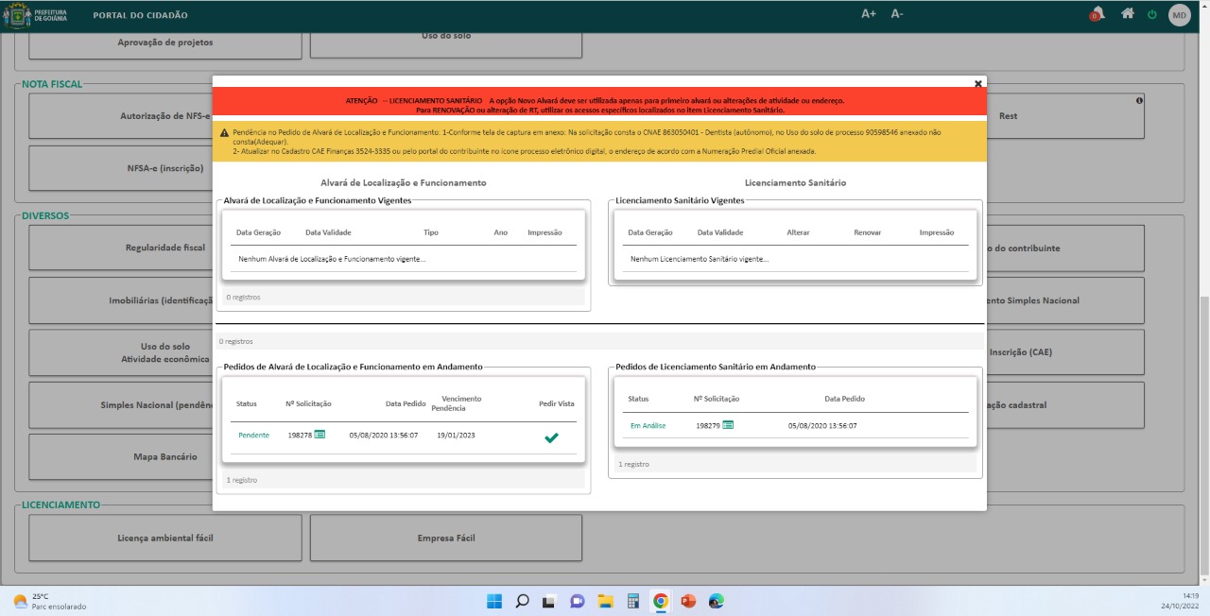Go to portal home via house icon
Viewport: 1210px width, 616px height.
[1127, 14]
